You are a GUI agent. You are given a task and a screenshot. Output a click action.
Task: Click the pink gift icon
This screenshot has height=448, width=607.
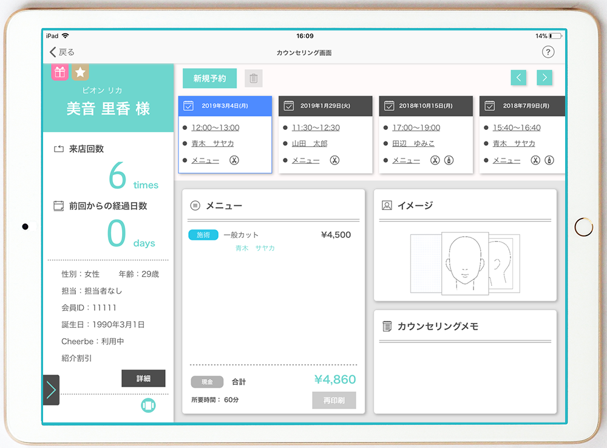click(x=59, y=72)
